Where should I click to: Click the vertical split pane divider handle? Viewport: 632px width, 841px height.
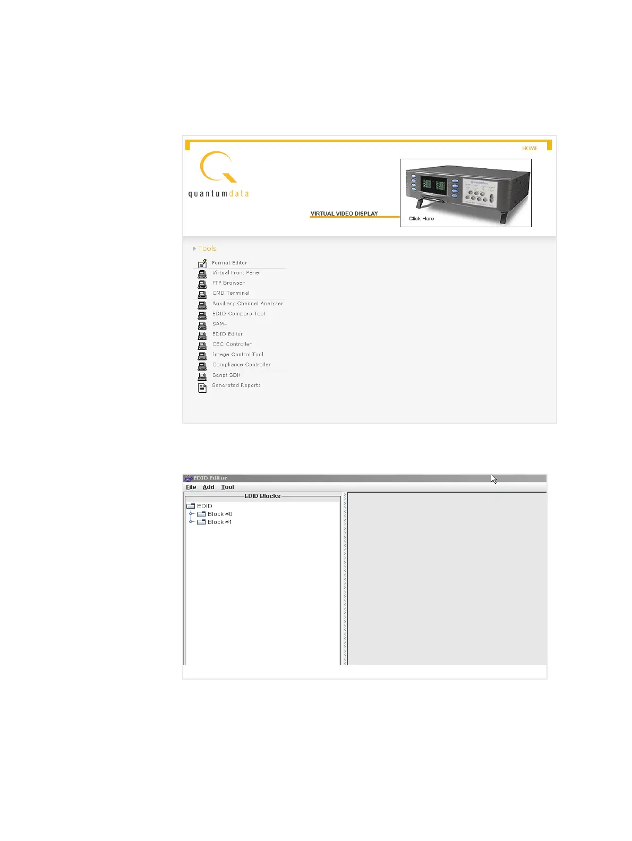(344, 579)
